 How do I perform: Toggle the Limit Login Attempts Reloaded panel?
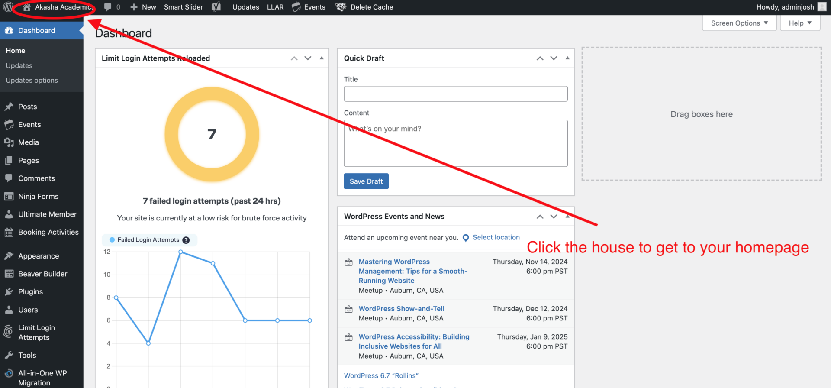point(322,58)
